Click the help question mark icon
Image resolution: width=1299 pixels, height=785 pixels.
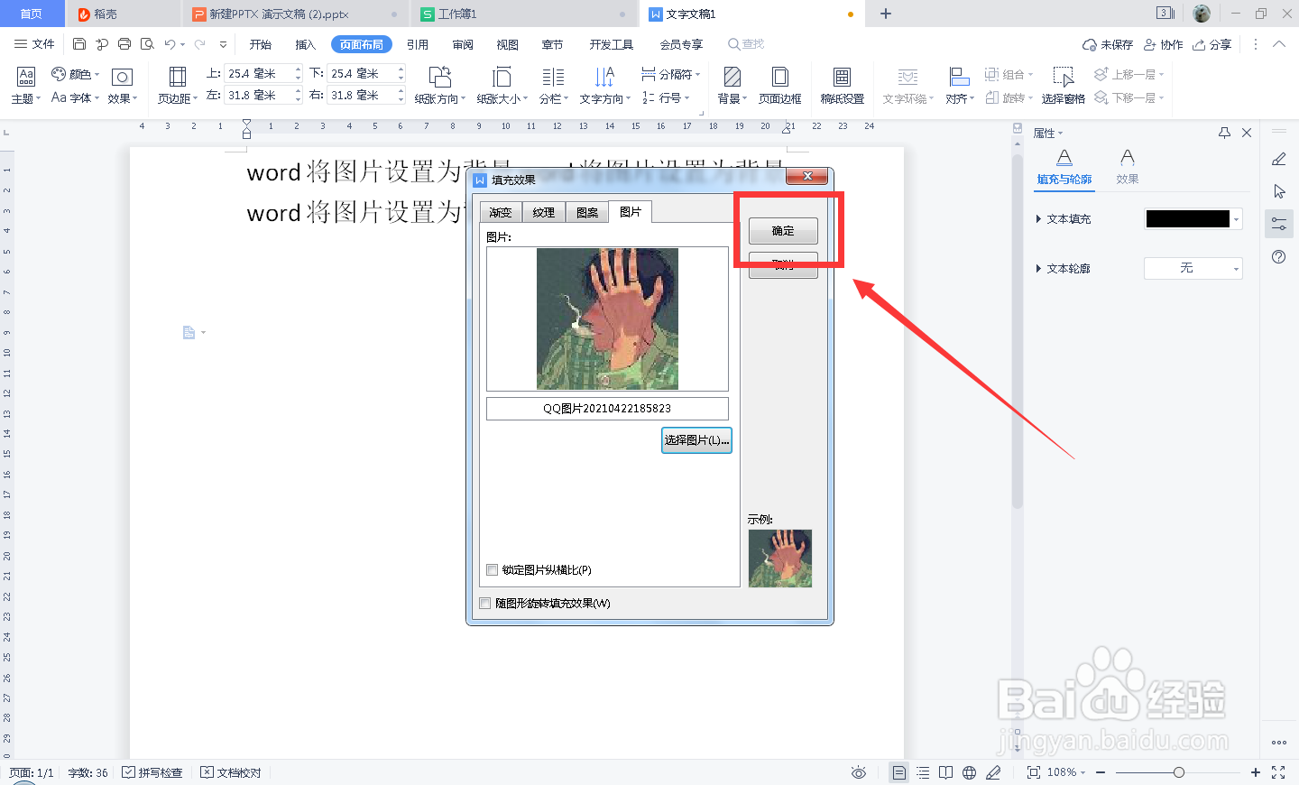pyautogui.click(x=1279, y=257)
